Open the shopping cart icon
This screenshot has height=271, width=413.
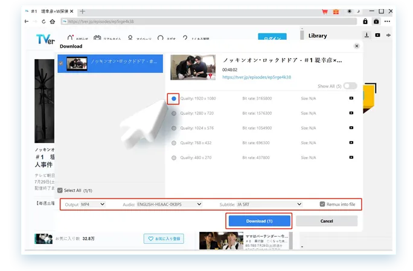325,11
